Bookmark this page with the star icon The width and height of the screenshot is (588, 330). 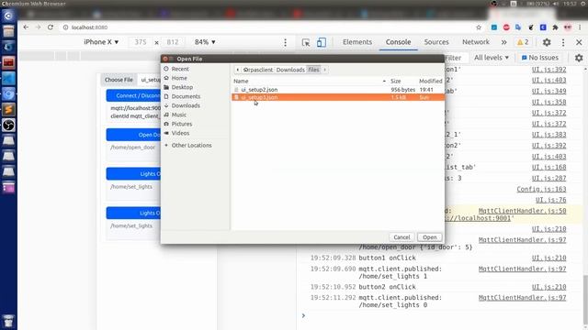click(479, 27)
